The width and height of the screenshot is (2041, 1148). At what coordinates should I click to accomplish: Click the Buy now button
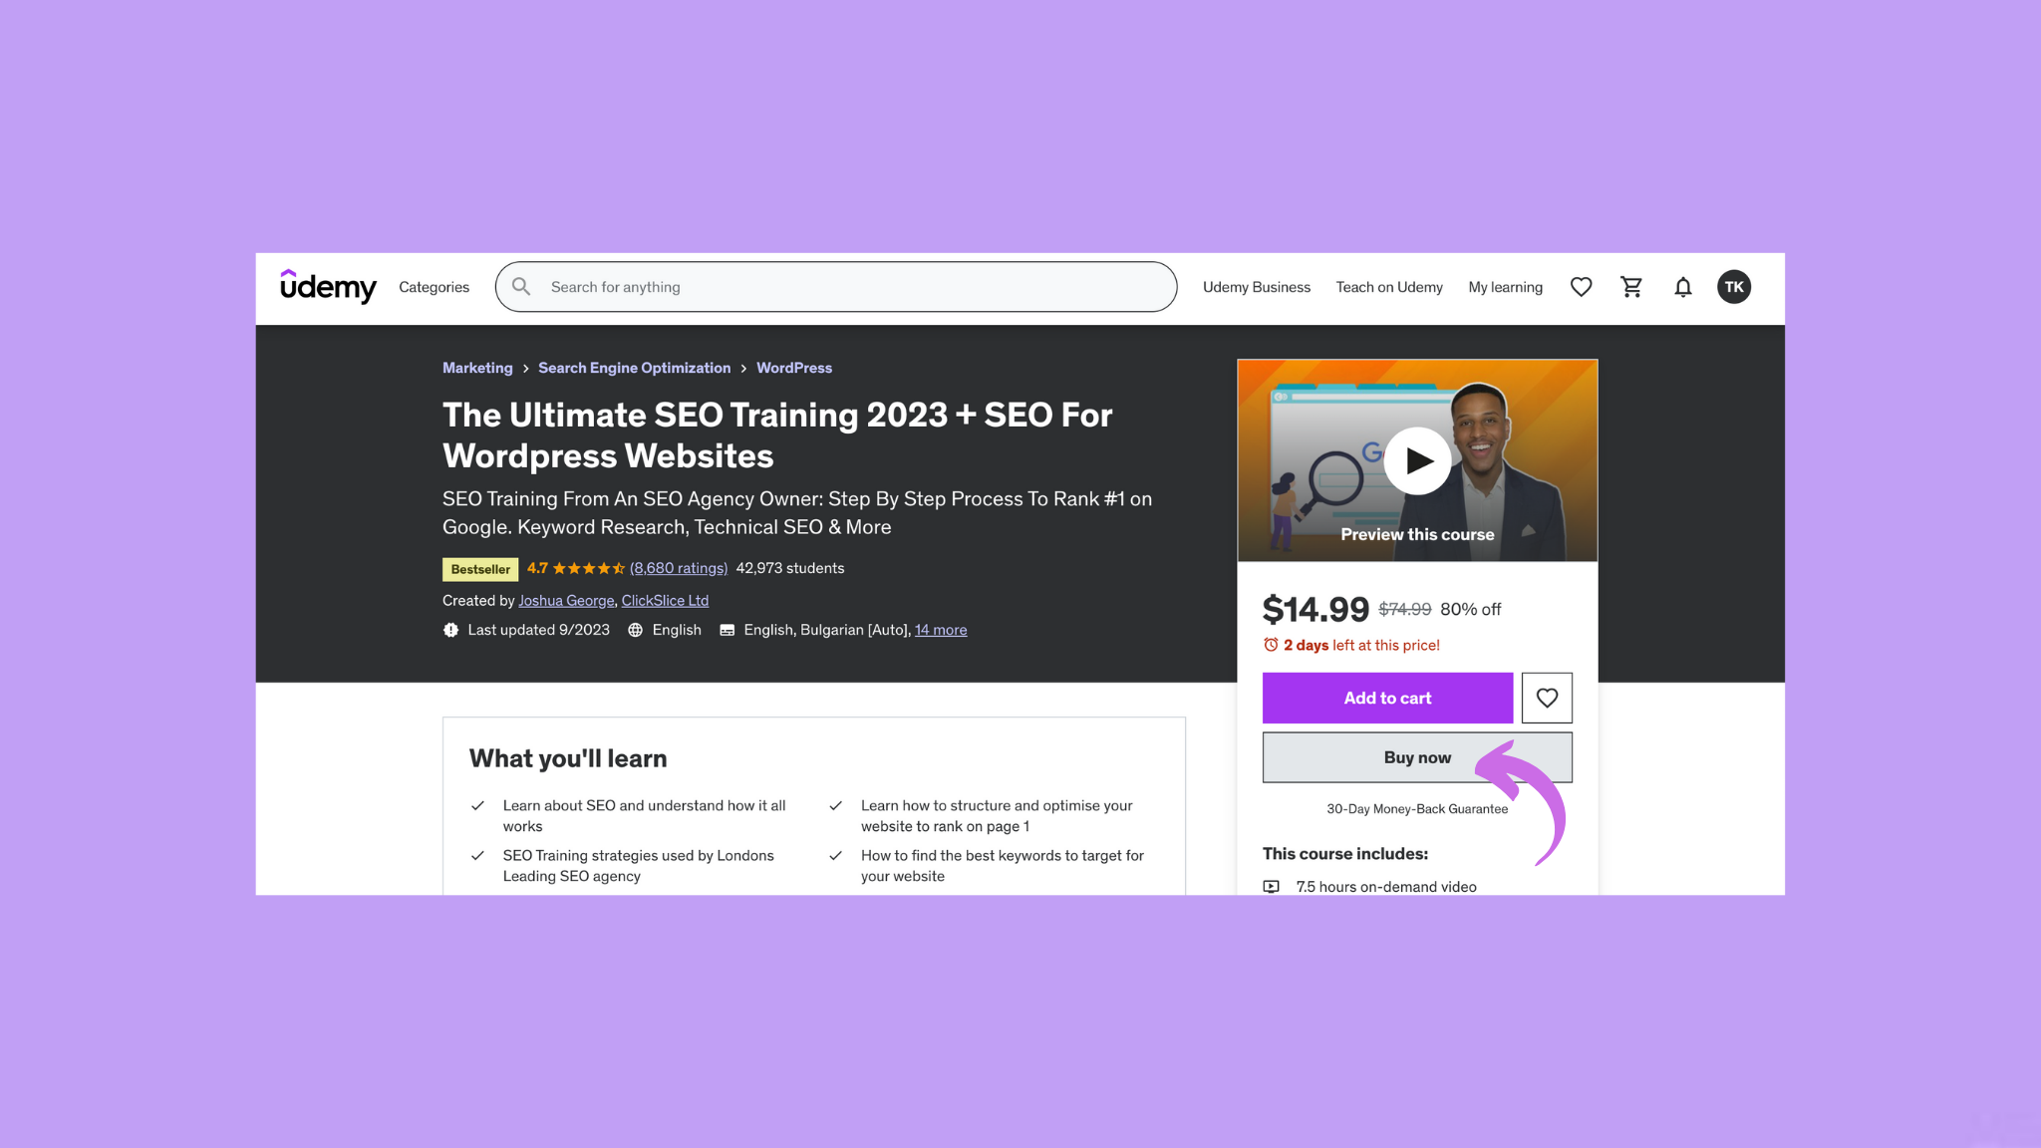coord(1417,757)
